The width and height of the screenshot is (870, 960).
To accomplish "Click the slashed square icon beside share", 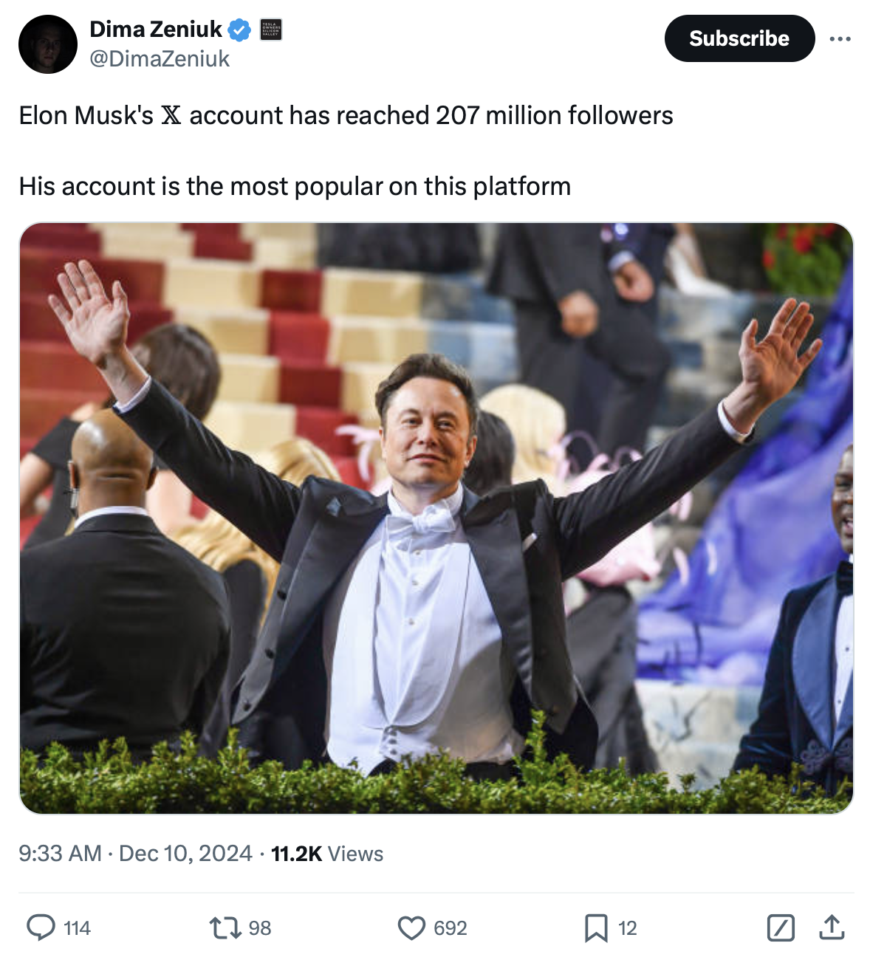I will (781, 928).
